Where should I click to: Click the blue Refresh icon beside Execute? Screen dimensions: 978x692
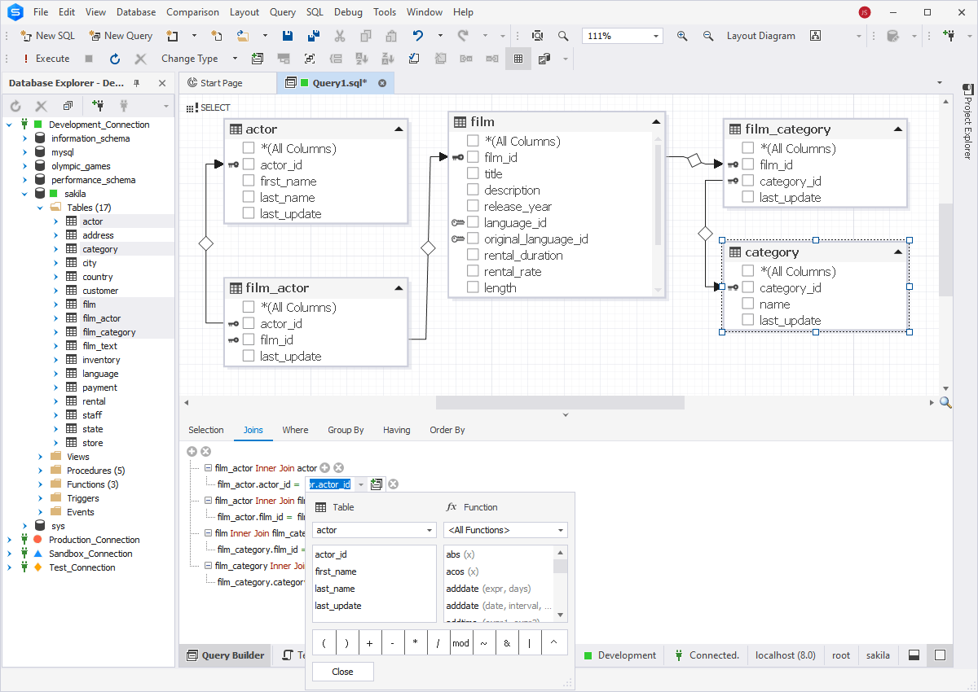115,59
